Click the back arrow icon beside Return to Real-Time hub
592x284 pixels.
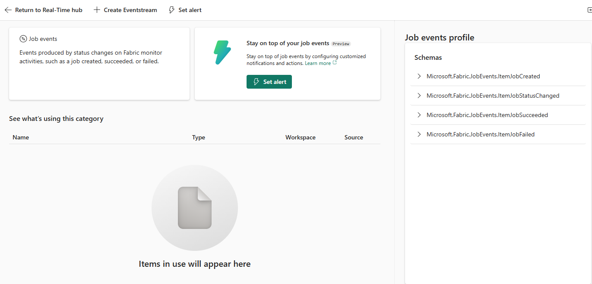click(8, 10)
